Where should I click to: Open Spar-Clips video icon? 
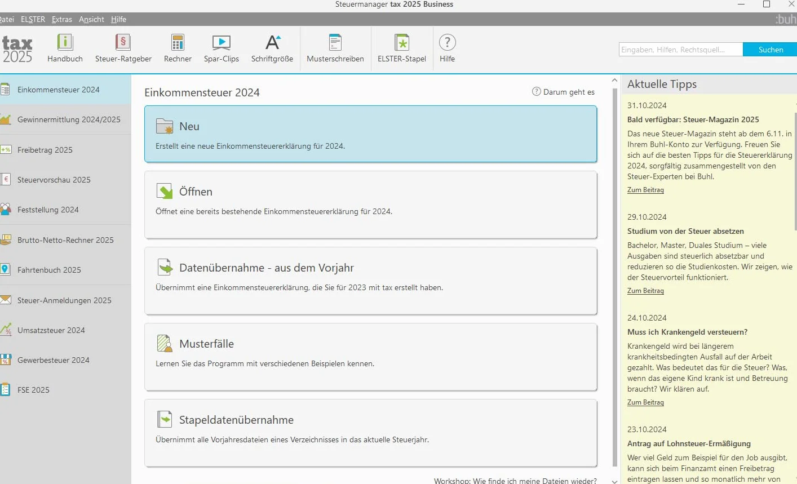tap(221, 42)
